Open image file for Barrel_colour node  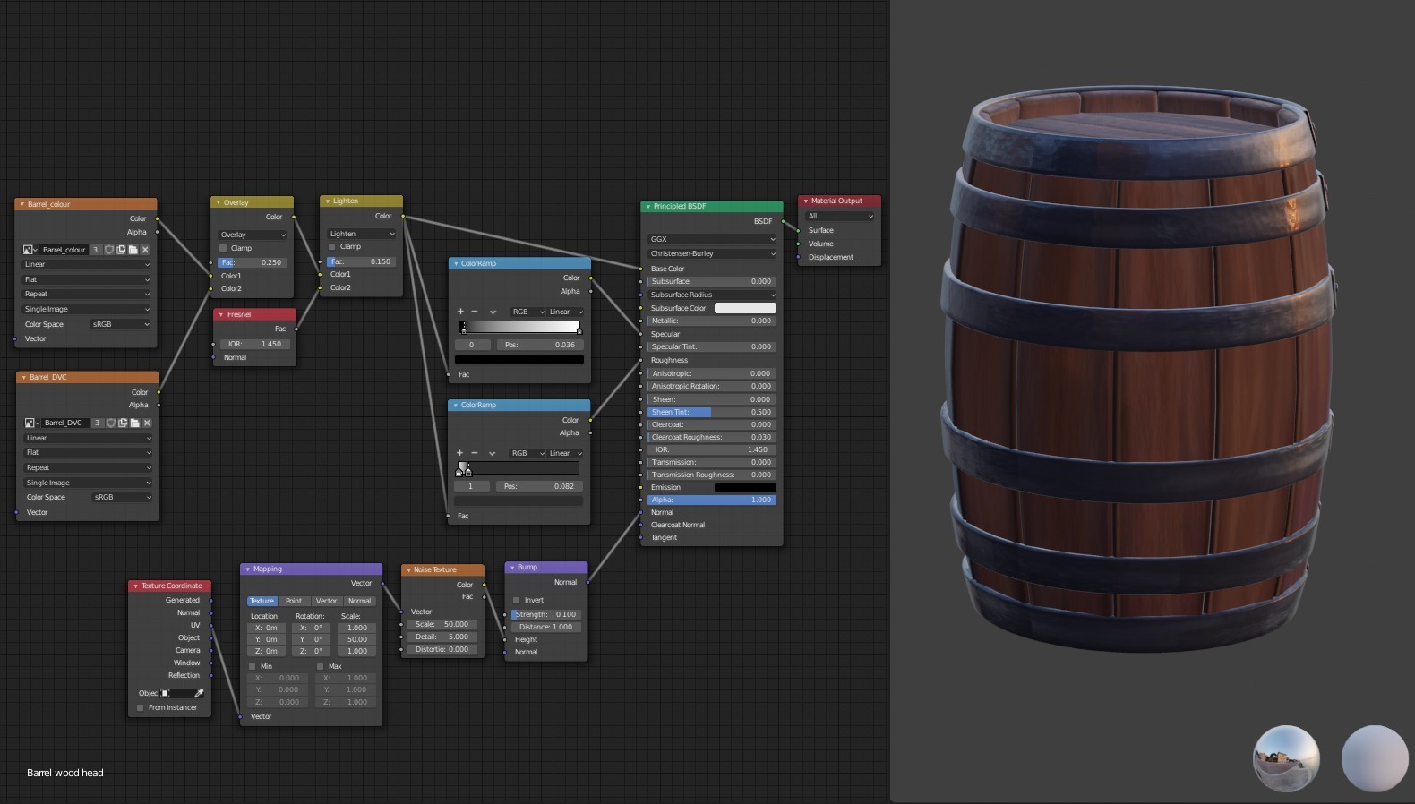[x=133, y=250]
